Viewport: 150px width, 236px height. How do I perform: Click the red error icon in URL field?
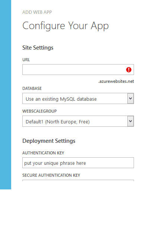click(129, 70)
